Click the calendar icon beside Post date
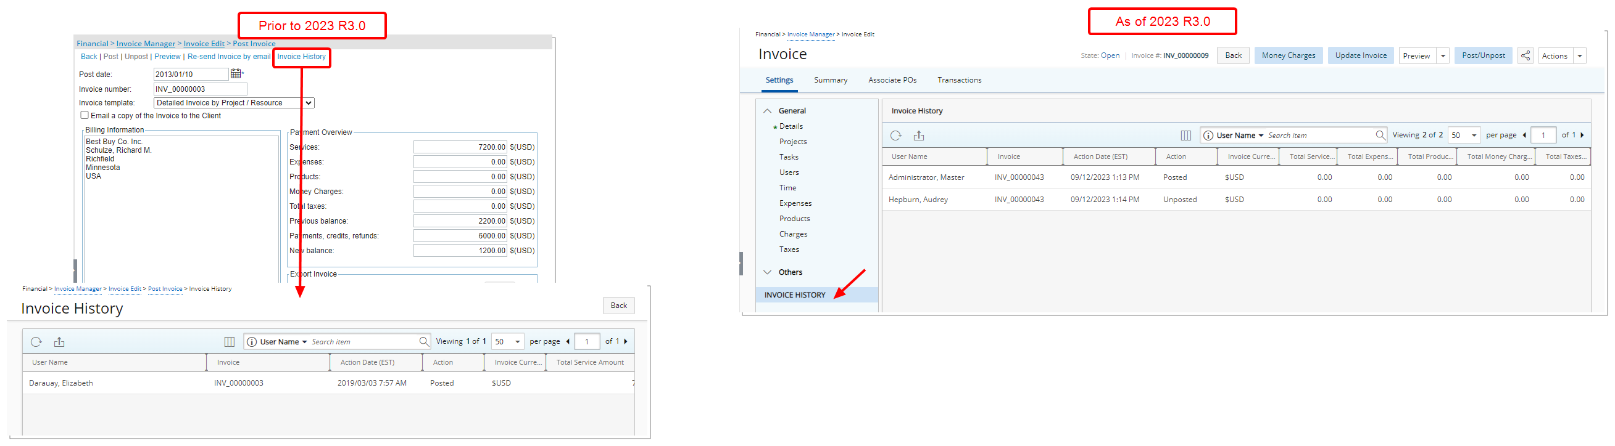The width and height of the screenshot is (1615, 446). (236, 74)
